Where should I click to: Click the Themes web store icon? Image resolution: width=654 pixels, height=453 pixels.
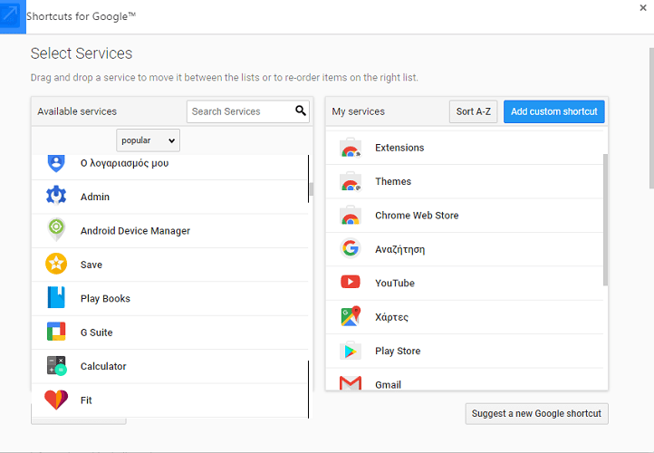coord(351,181)
